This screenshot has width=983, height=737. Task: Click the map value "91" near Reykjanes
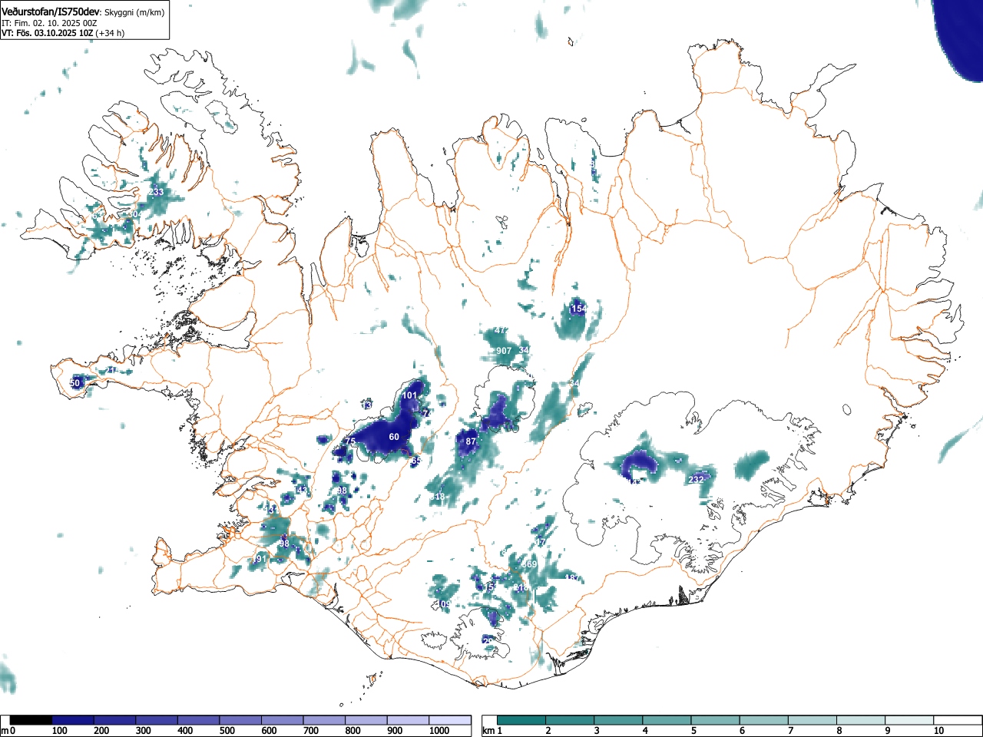(260, 559)
